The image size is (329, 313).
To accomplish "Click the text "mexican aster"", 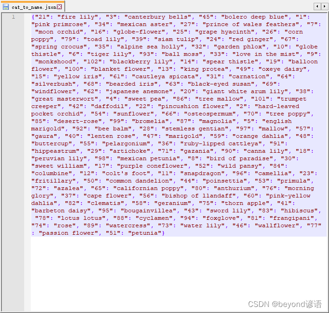I will click(145, 24).
